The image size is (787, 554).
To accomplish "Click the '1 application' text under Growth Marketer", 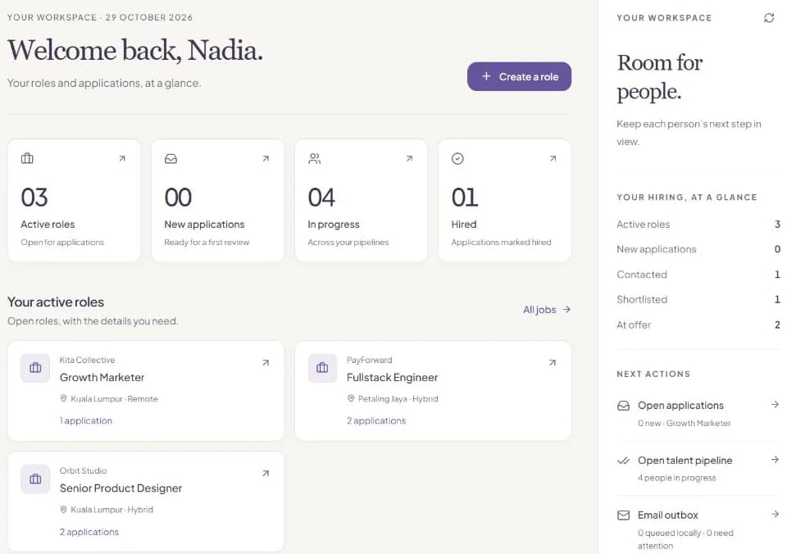I will [86, 421].
